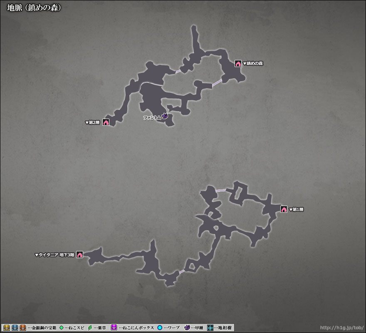Open the h1g.jp/tob URL link
The image size is (366, 333).
coord(342,328)
